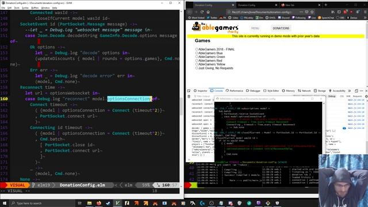The width and height of the screenshot is (368, 207).
Task: Open the Firefox hamburger menu
Action: [x=365, y=11]
